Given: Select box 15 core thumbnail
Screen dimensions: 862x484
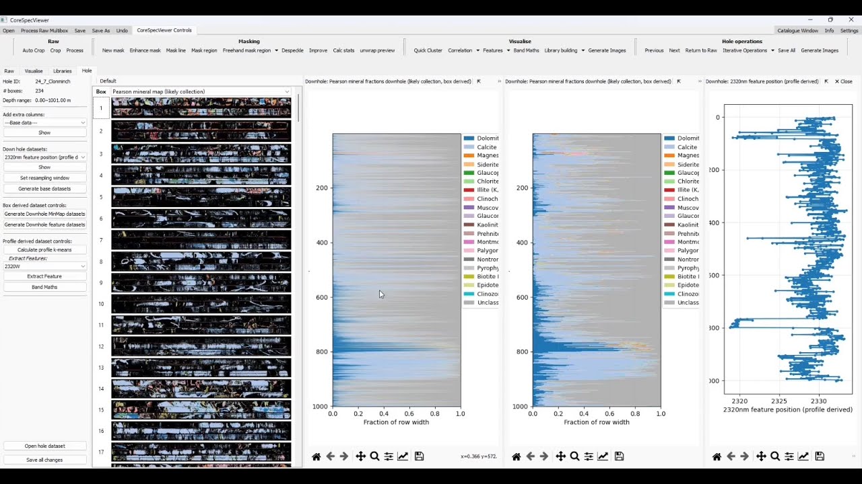Looking at the screenshot, I should [201, 409].
